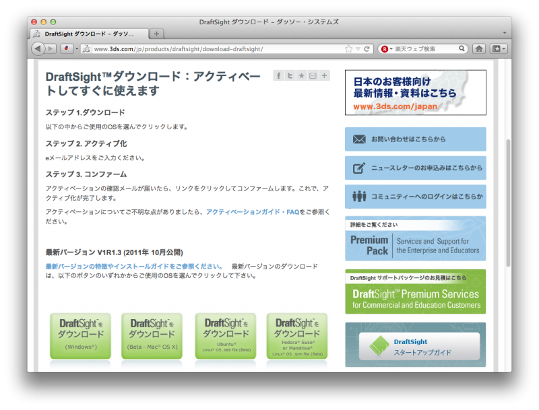Viewport: 539px width, 410px height.
Task: Click the plus more-sharing icon
Action: point(324,75)
